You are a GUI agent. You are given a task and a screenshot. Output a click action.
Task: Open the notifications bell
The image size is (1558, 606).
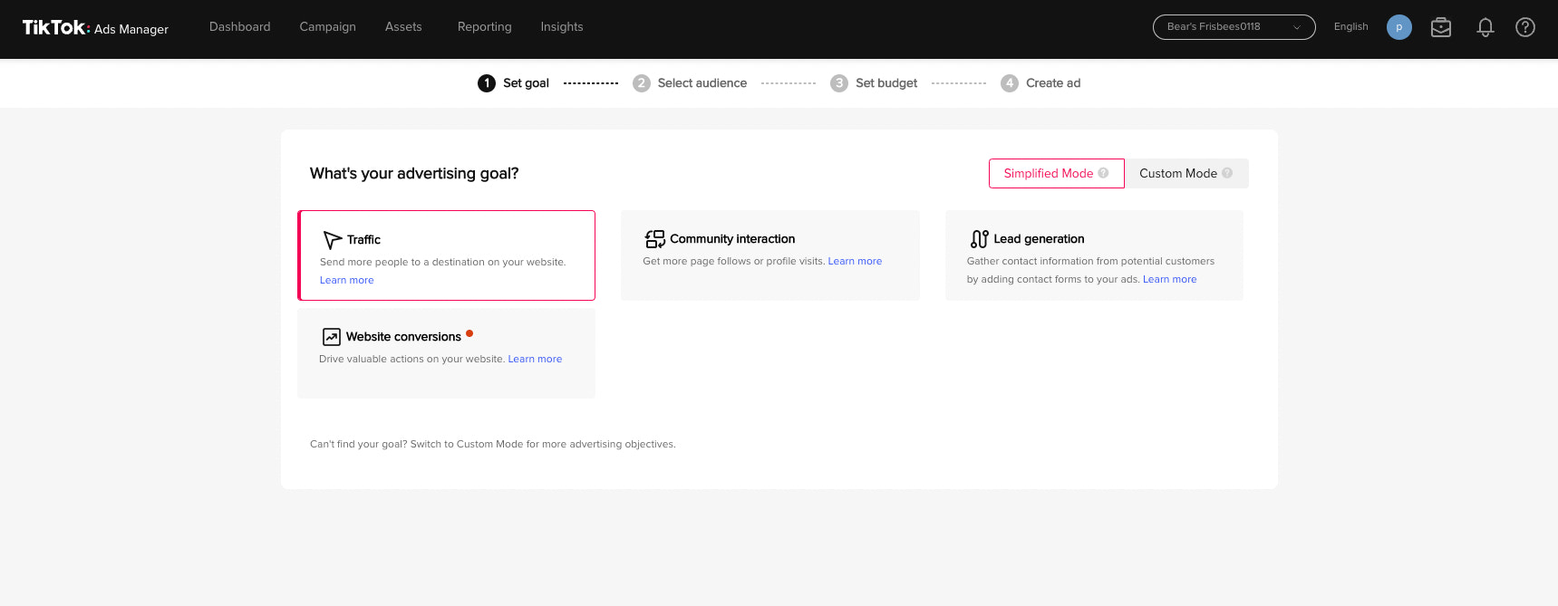pos(1485,27)
